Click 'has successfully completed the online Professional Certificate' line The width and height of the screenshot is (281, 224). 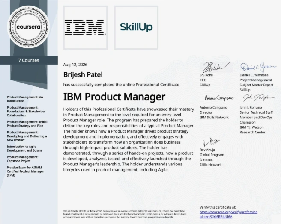121,85
